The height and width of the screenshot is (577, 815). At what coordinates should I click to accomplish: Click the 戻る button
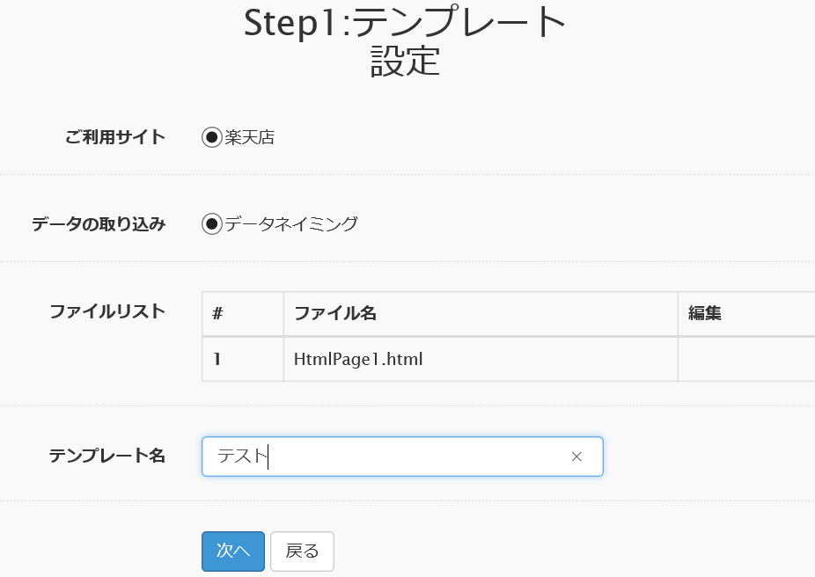pos(302,551)
